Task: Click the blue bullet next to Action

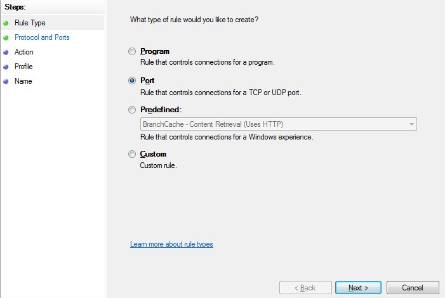Action: [x=6, y=52]
